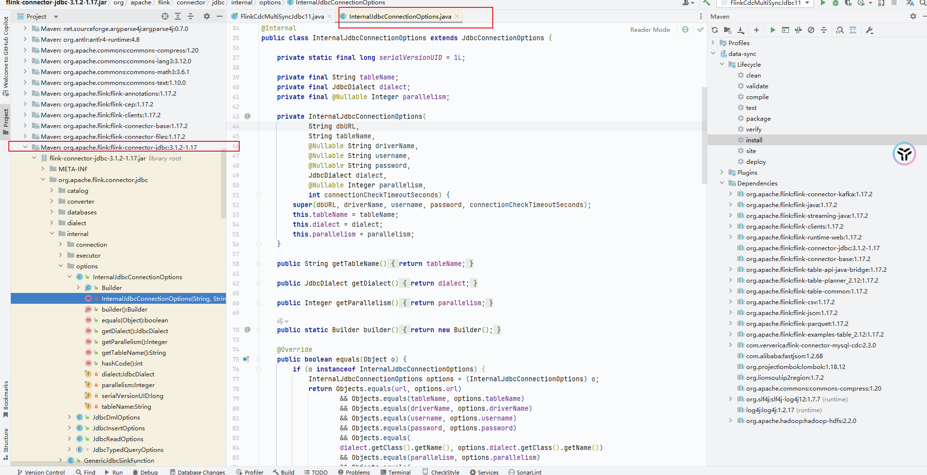Hide the Project tool window
Image resolution: width=927 pixels, height=475 pixels.
(x=219, y=16)
